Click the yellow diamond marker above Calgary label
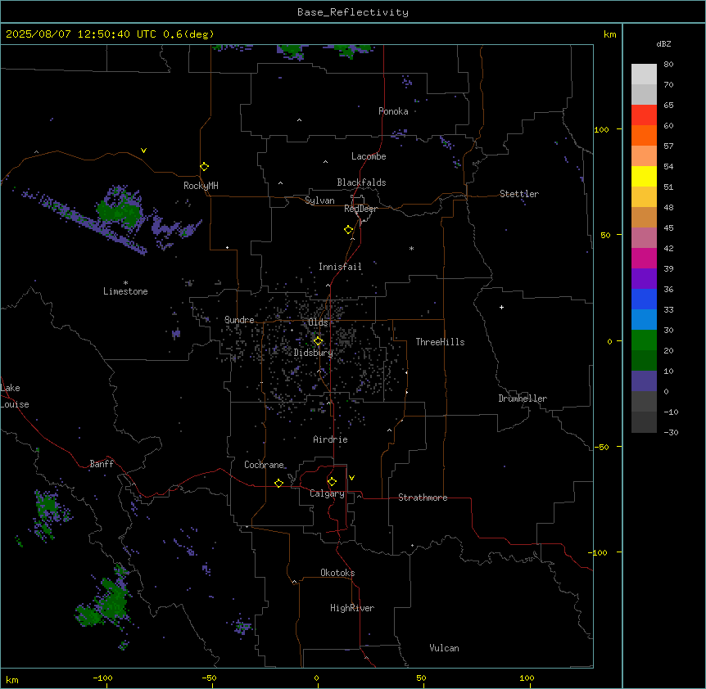The image size is (706, 689). click(x=332, y=482)
